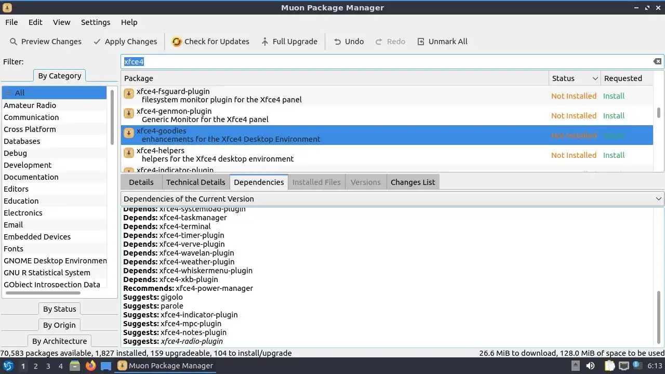Select the xfce4-fsguard-plugin package row

[387, 96]
